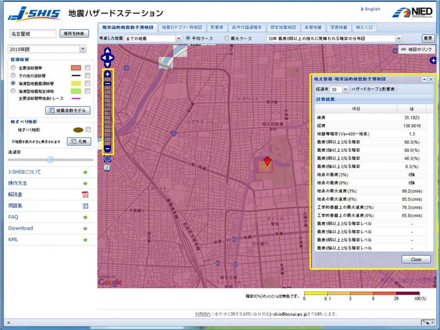Select the 最大ケース radio button

click(x=227, y=38)
